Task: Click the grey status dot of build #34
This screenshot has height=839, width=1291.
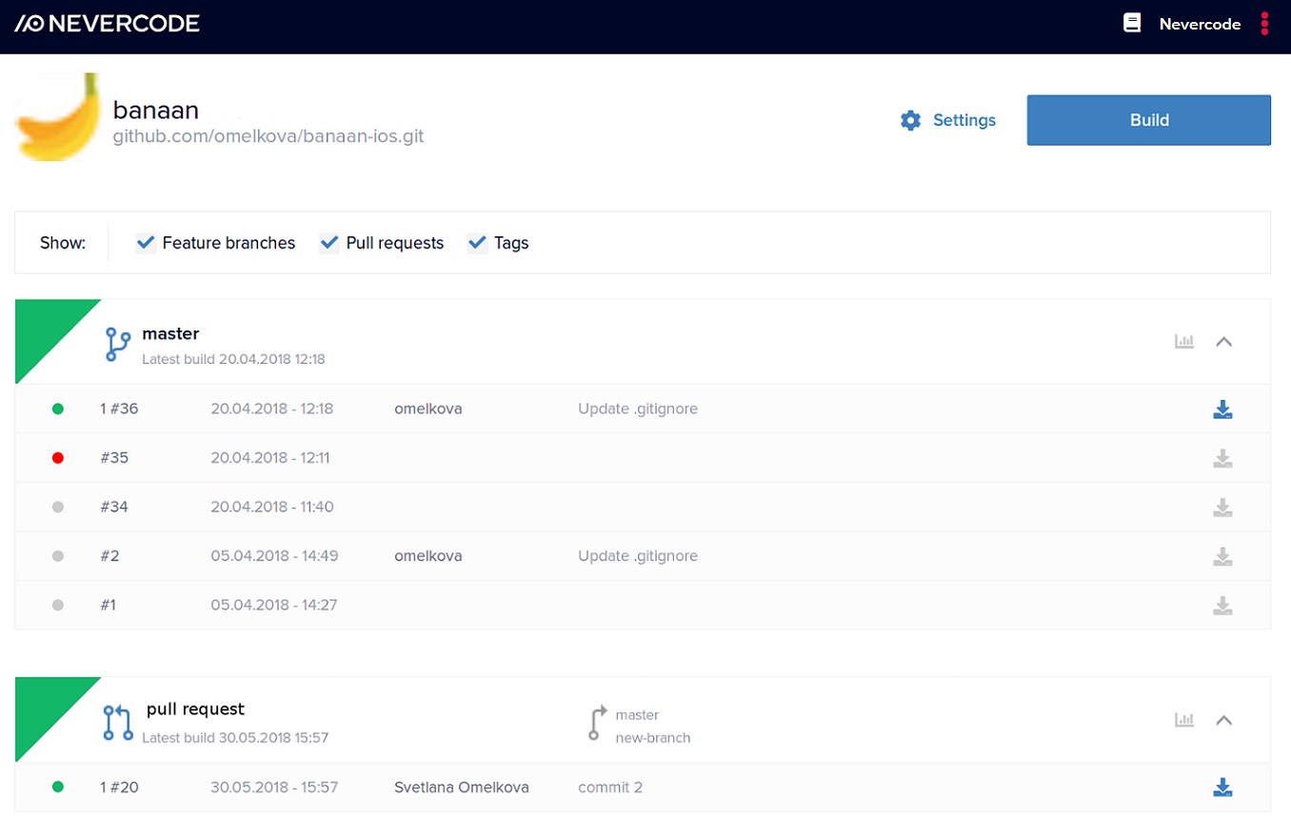Action: (x=58, y=507)
